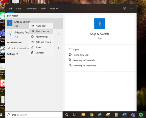Switch to the All search tab
Viewport: 146px width, 118px height.
tap(10, 9)
